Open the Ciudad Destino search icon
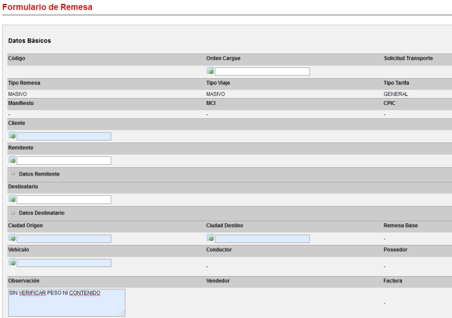This screenshot has height=318, width=452. [x=210, y=238]
